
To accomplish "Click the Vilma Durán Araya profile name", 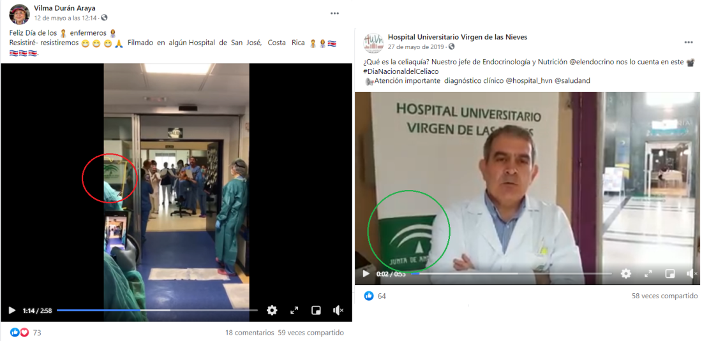I will (x=64, y=8).
